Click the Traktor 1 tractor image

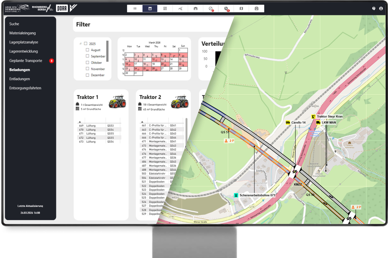118,102
